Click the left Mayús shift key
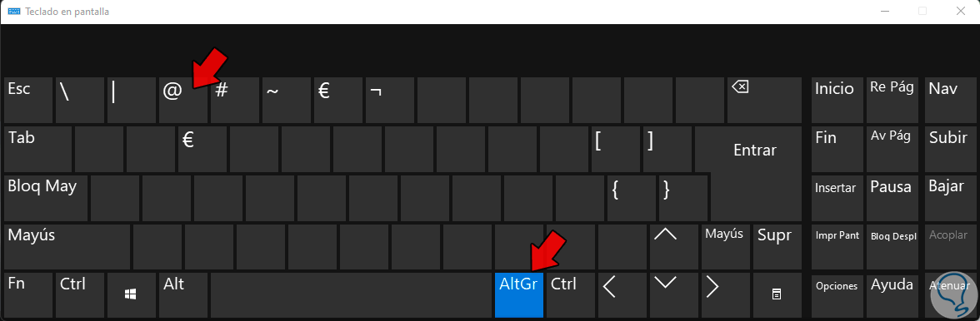This screenshot has width=980, height=321. click(67, 246)
